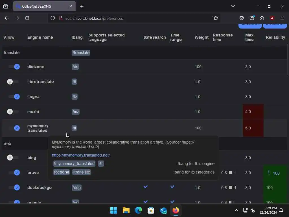
Task: Open the extensions puzzle icon
Action: pos(262,18)
